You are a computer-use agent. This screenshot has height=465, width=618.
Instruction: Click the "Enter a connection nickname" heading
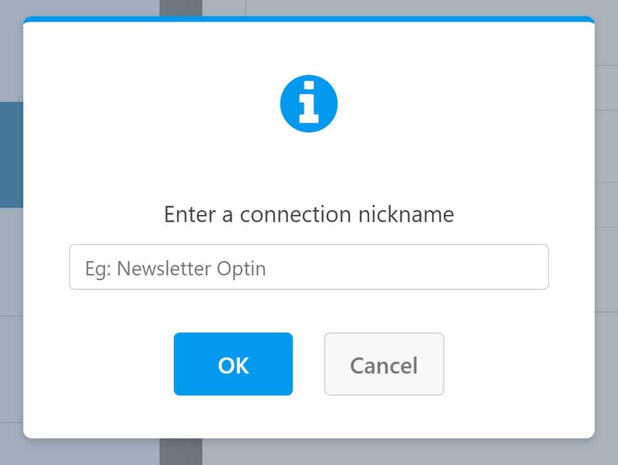point(309,214)
